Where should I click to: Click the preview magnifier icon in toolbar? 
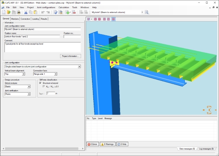click(x=146, y=12)
